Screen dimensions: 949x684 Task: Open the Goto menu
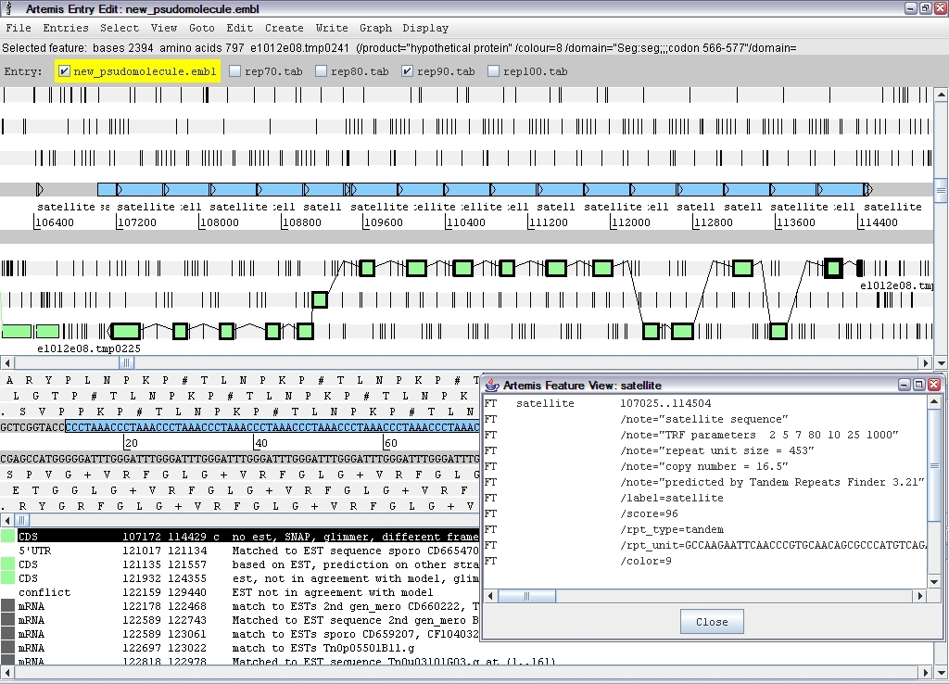coord(201,28)
